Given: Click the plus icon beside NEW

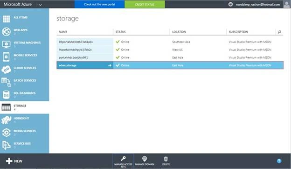Looking at the screenshot, I should pos(9,161).
